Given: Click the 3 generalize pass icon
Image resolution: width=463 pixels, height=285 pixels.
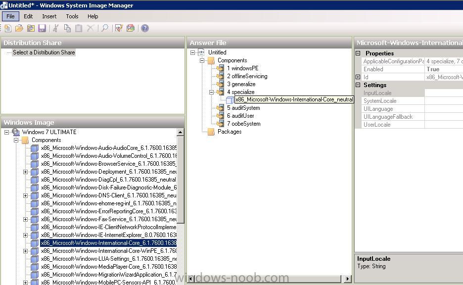Looking at the screenshot, I should tap(220, 84).
